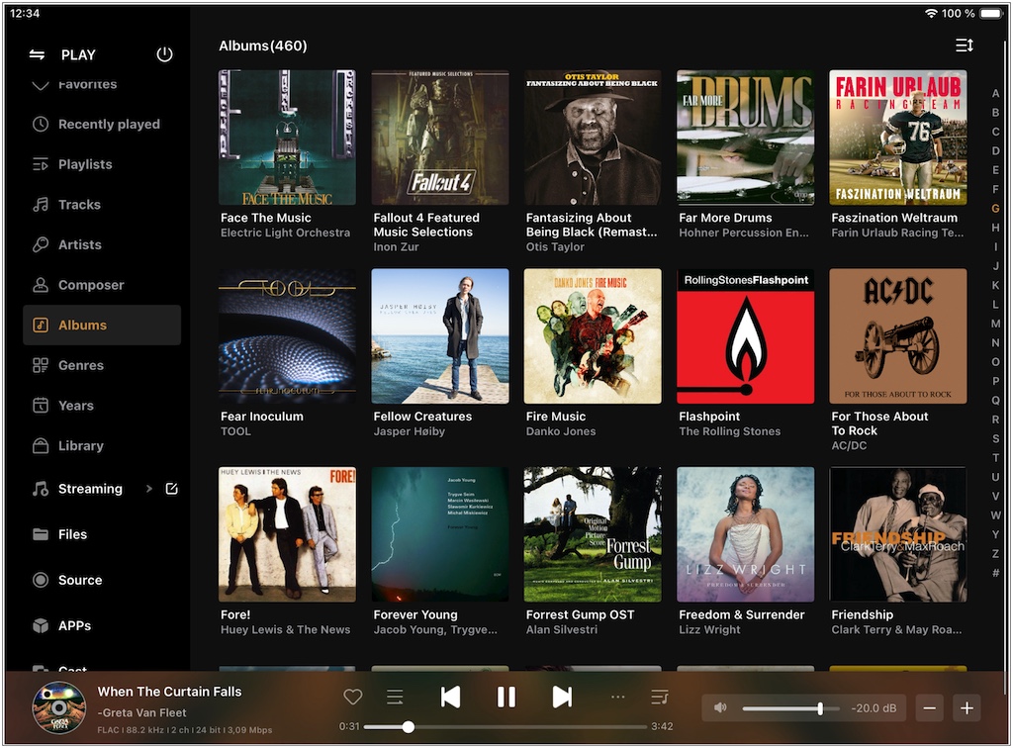Open Library in the sidebar
The image size is (1013, 748).
point(102,445)
